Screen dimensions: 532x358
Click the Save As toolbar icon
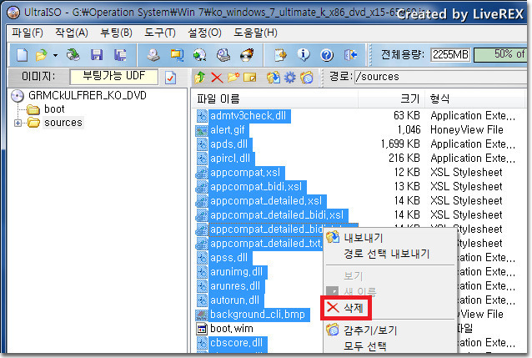(x=120, y=55)
